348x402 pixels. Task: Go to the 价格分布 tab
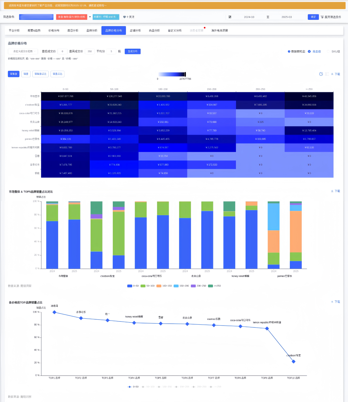(54, 30)
